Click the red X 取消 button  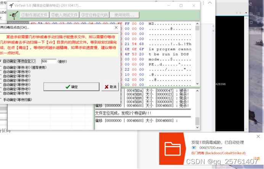click(x=110, y=87)
